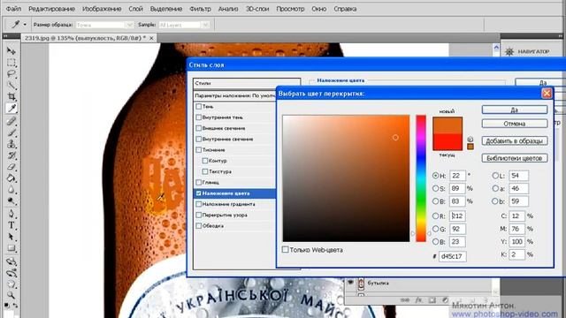Open the Навигатор panel

(533, 51)
